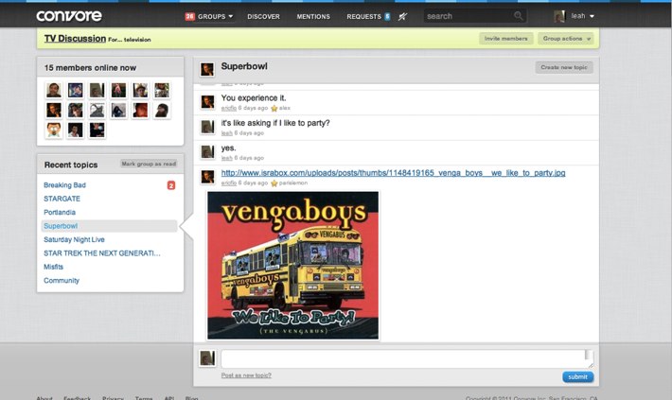
Task: Click the Superbowl topic header avatar
Action: point(207,69)
